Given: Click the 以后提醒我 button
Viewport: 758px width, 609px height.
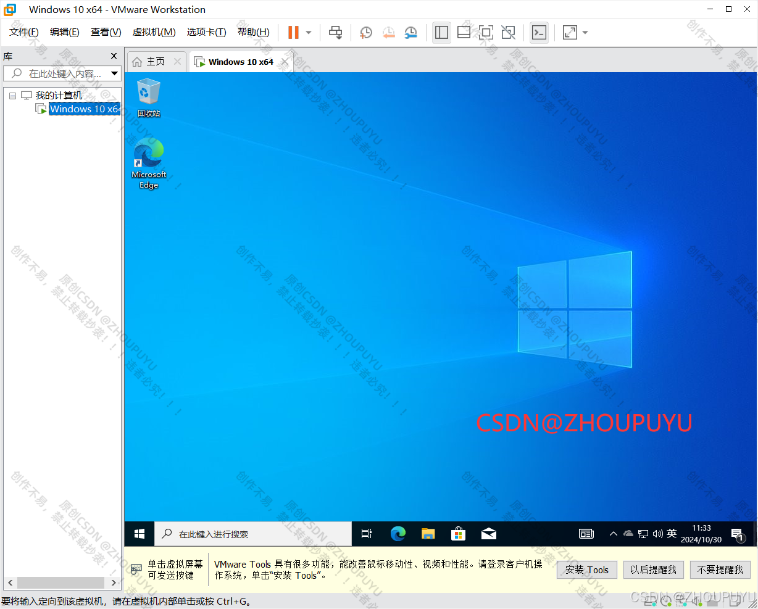Looking at the screenshot, I should [x=653, y=570].
